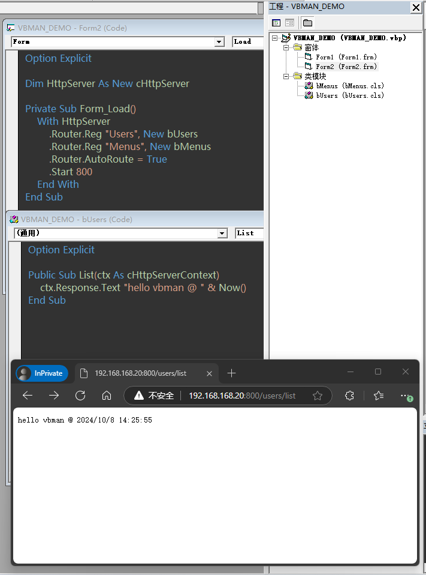This screenshot has width=426, height=575.
Task: Collapse the VBMAN_DEMO project root node
Action: 275,38
